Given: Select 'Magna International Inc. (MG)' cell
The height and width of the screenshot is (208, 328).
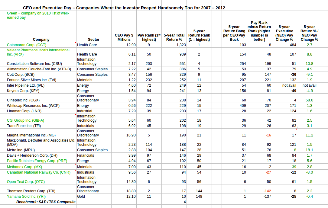Looking at the screenshot, I should pyautogui.click(x=41, y=133).
